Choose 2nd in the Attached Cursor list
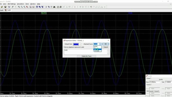The image size is (172, 97). [97, 49]
